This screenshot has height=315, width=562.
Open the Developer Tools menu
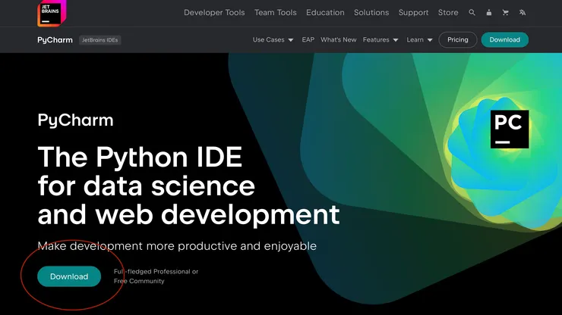click(214, 13)
